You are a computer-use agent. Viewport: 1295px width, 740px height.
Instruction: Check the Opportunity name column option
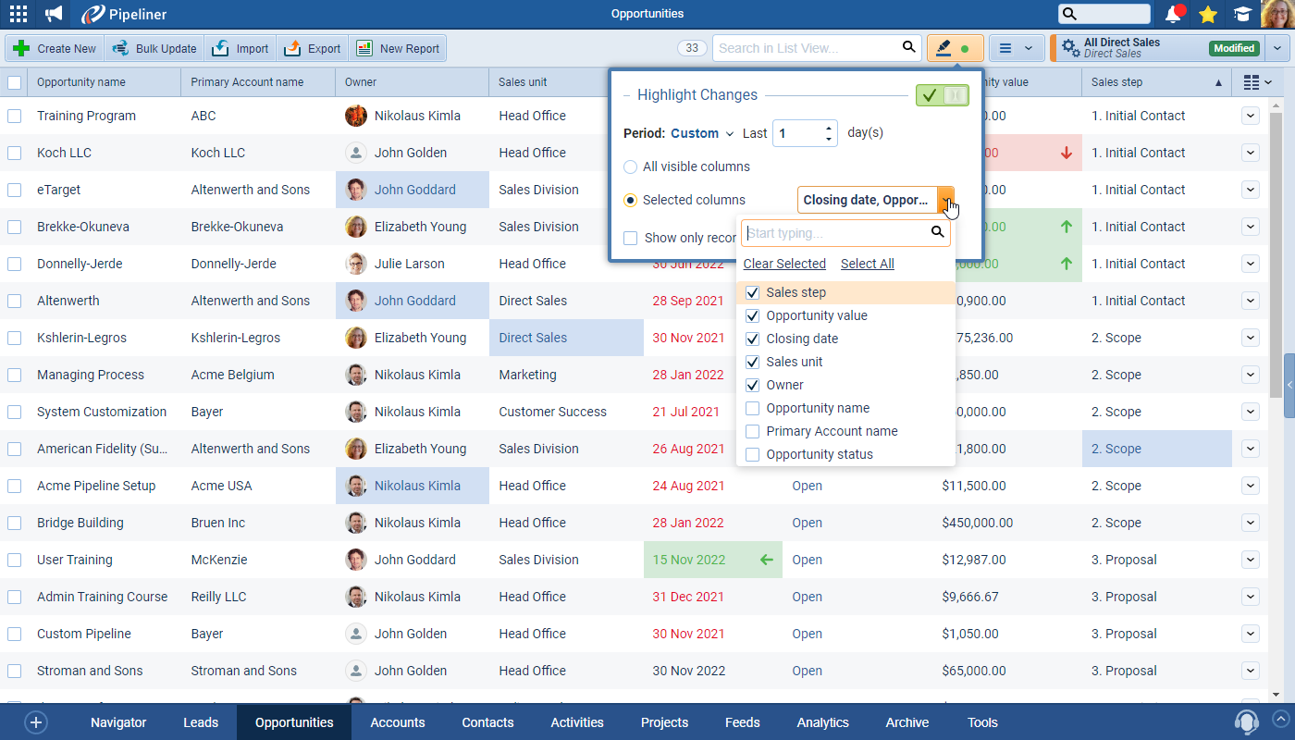coord(753,408)
